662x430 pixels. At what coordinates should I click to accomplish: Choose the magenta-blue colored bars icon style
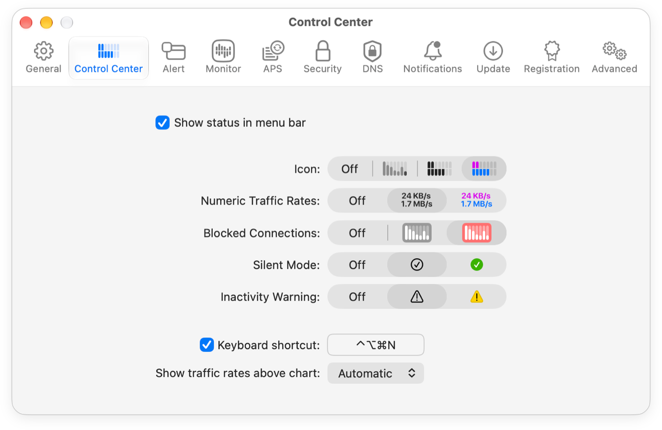[x=484, y=169]
